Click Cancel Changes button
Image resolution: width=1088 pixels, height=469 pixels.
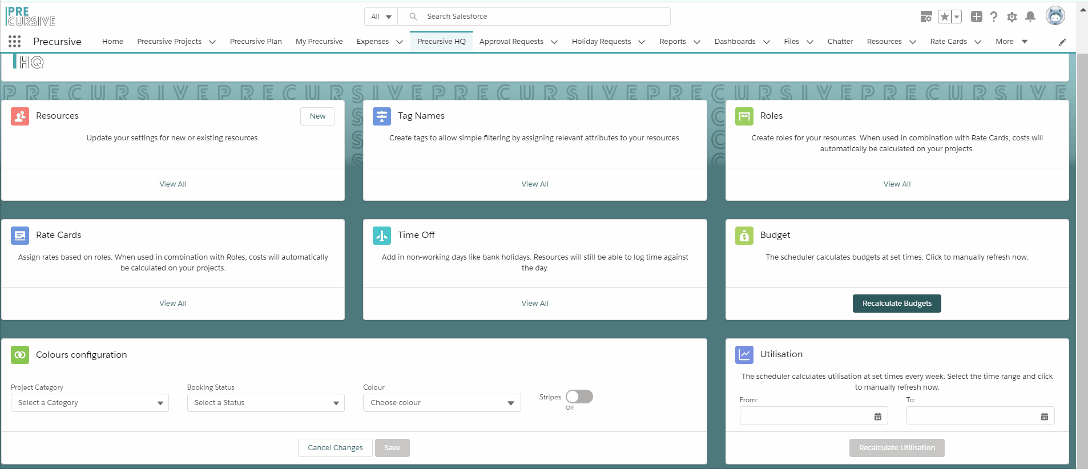(x=335, y=448)
